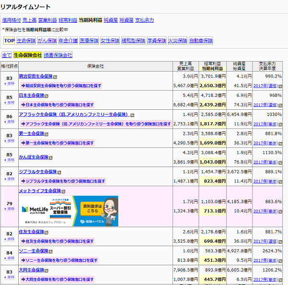Click report icon next to 明治安田 2017年(連結)
The width and height of the screenshot is (288, 285).
pos(280,86)
